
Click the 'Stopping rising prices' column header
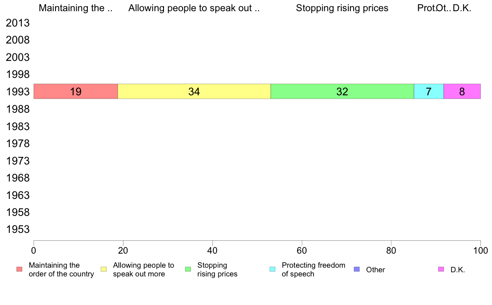click(x=342, y=8)
